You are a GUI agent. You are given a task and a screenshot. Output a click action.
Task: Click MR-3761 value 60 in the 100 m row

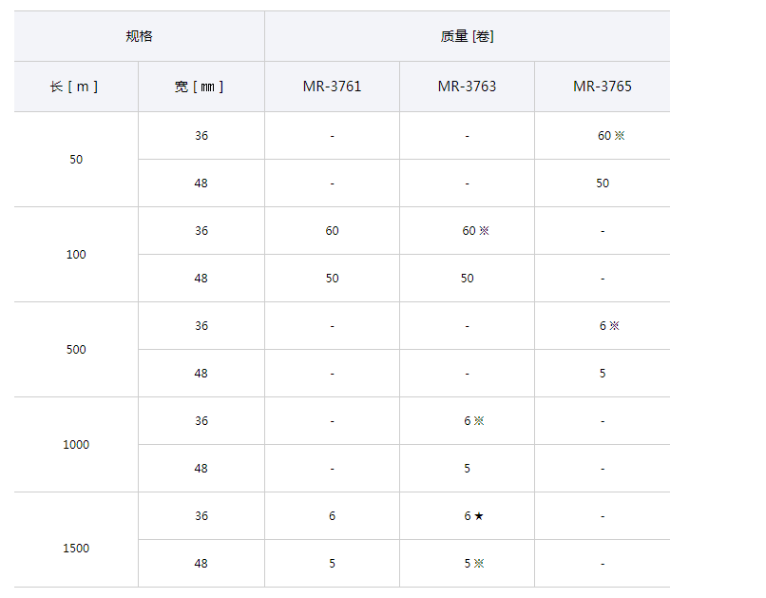pos(332,231)
